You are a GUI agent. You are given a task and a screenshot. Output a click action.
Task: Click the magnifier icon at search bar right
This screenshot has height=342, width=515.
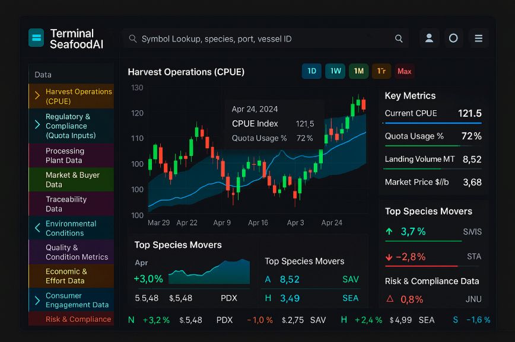tap(399, 39)
